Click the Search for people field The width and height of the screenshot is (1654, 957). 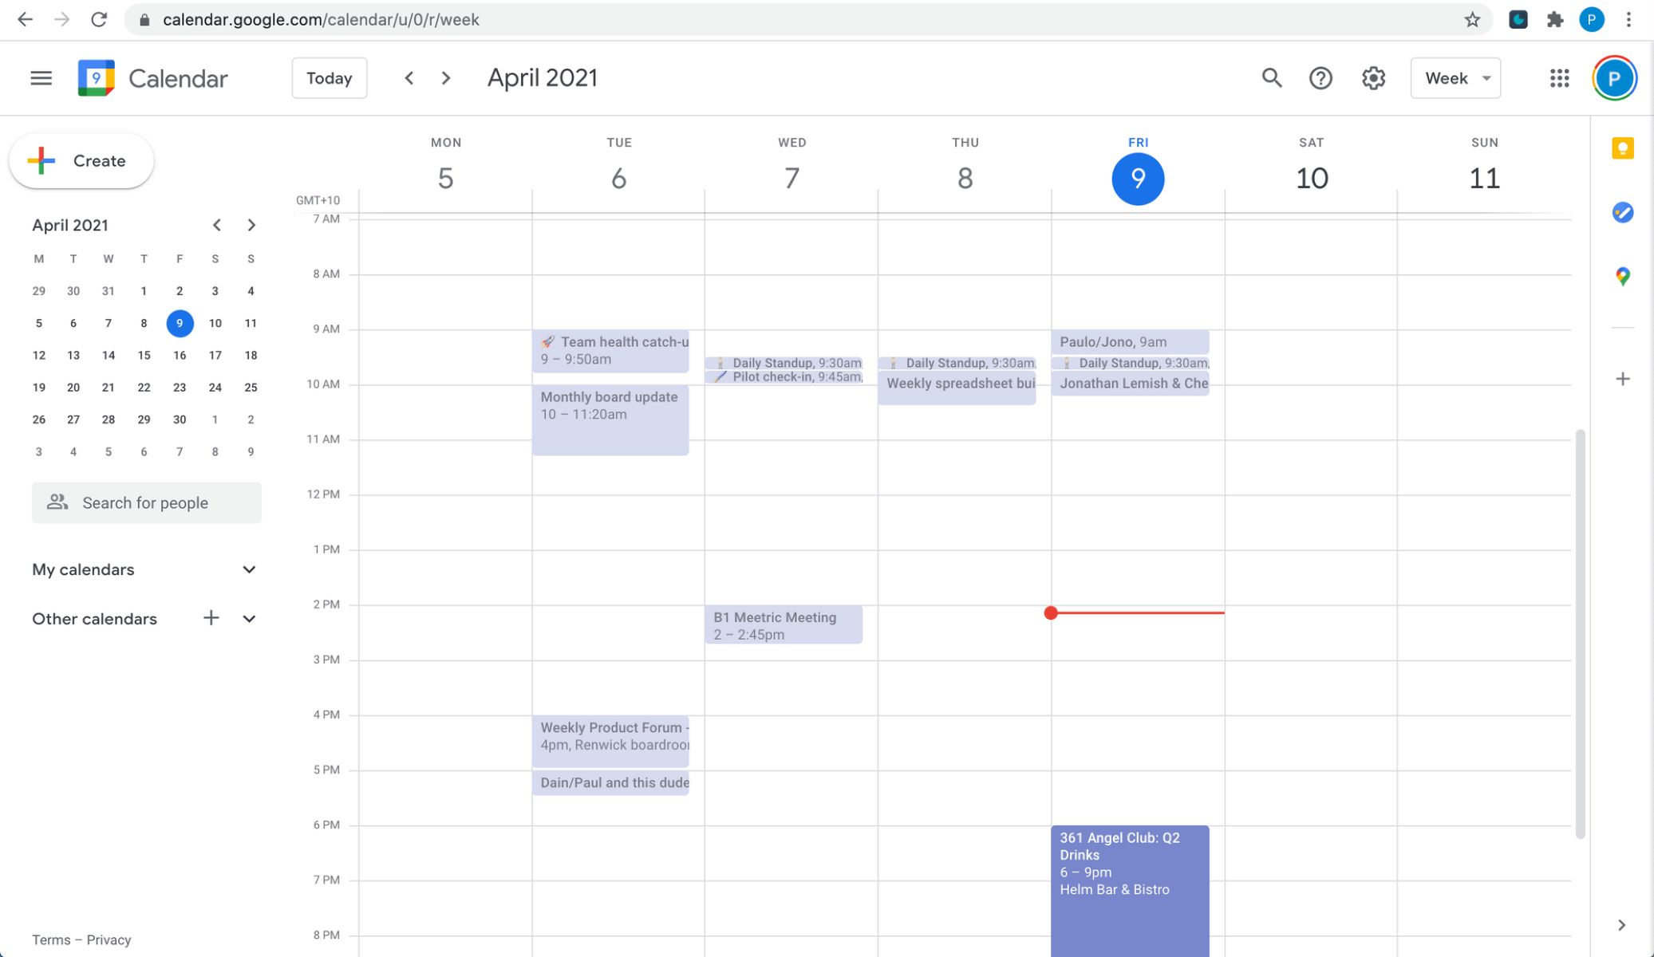tap(147, 503)
